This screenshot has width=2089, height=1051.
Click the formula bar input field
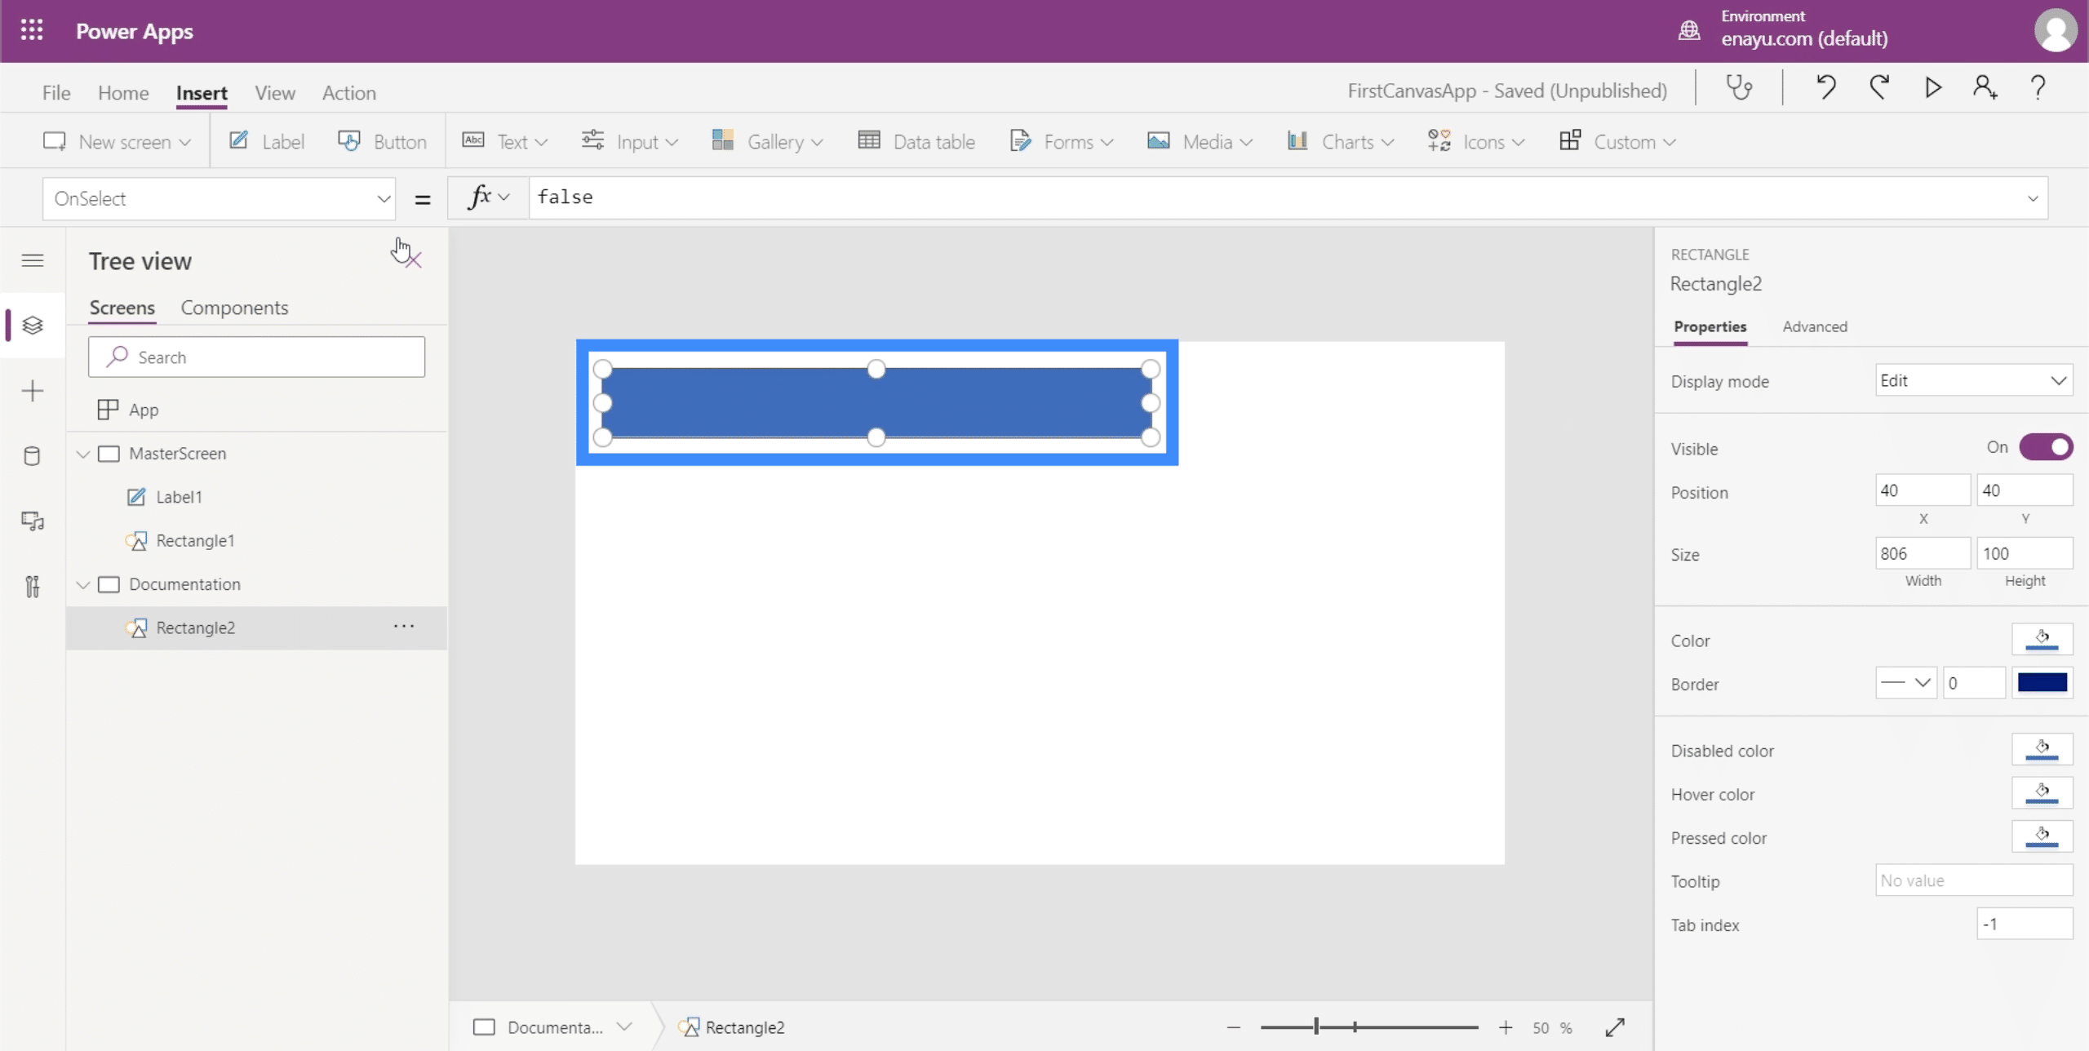(x=1286, y=197)
